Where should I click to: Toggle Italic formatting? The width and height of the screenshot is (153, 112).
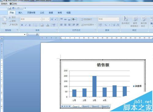click(x=26, y=25)
